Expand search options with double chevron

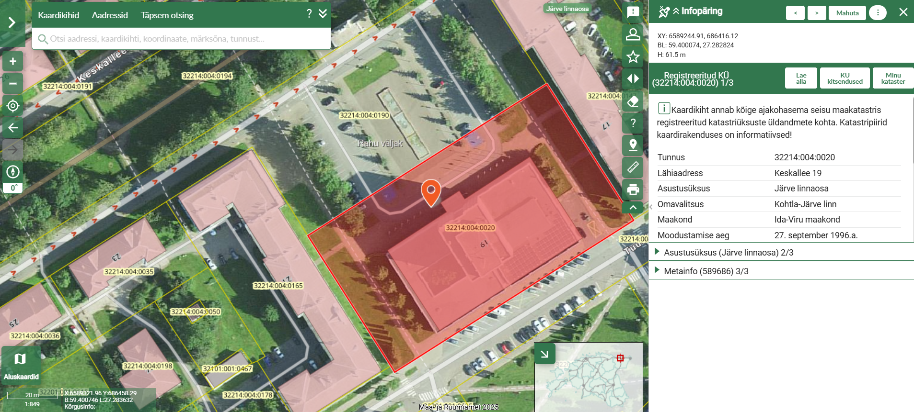click(323, 13)
